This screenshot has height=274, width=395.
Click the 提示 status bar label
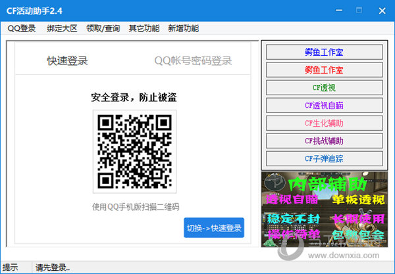click(x=10, y=267)
